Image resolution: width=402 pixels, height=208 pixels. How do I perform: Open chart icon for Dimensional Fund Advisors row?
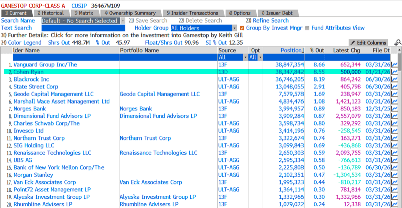395,116
